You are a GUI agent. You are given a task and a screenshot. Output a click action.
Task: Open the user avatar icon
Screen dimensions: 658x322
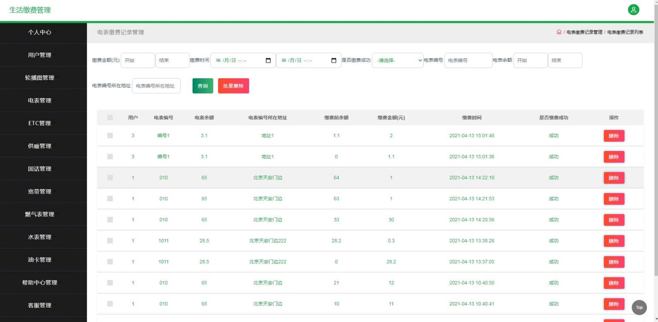634,10
